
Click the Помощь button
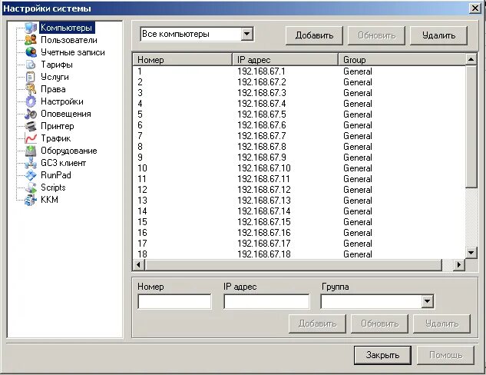coord(446,355)
